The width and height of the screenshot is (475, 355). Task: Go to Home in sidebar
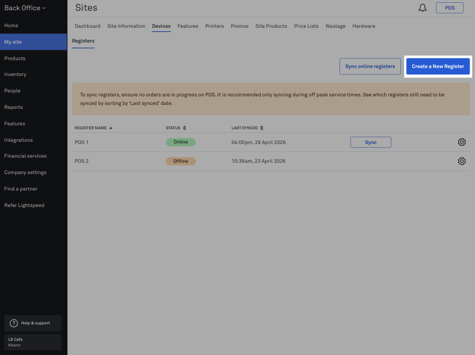coord(33,26)
